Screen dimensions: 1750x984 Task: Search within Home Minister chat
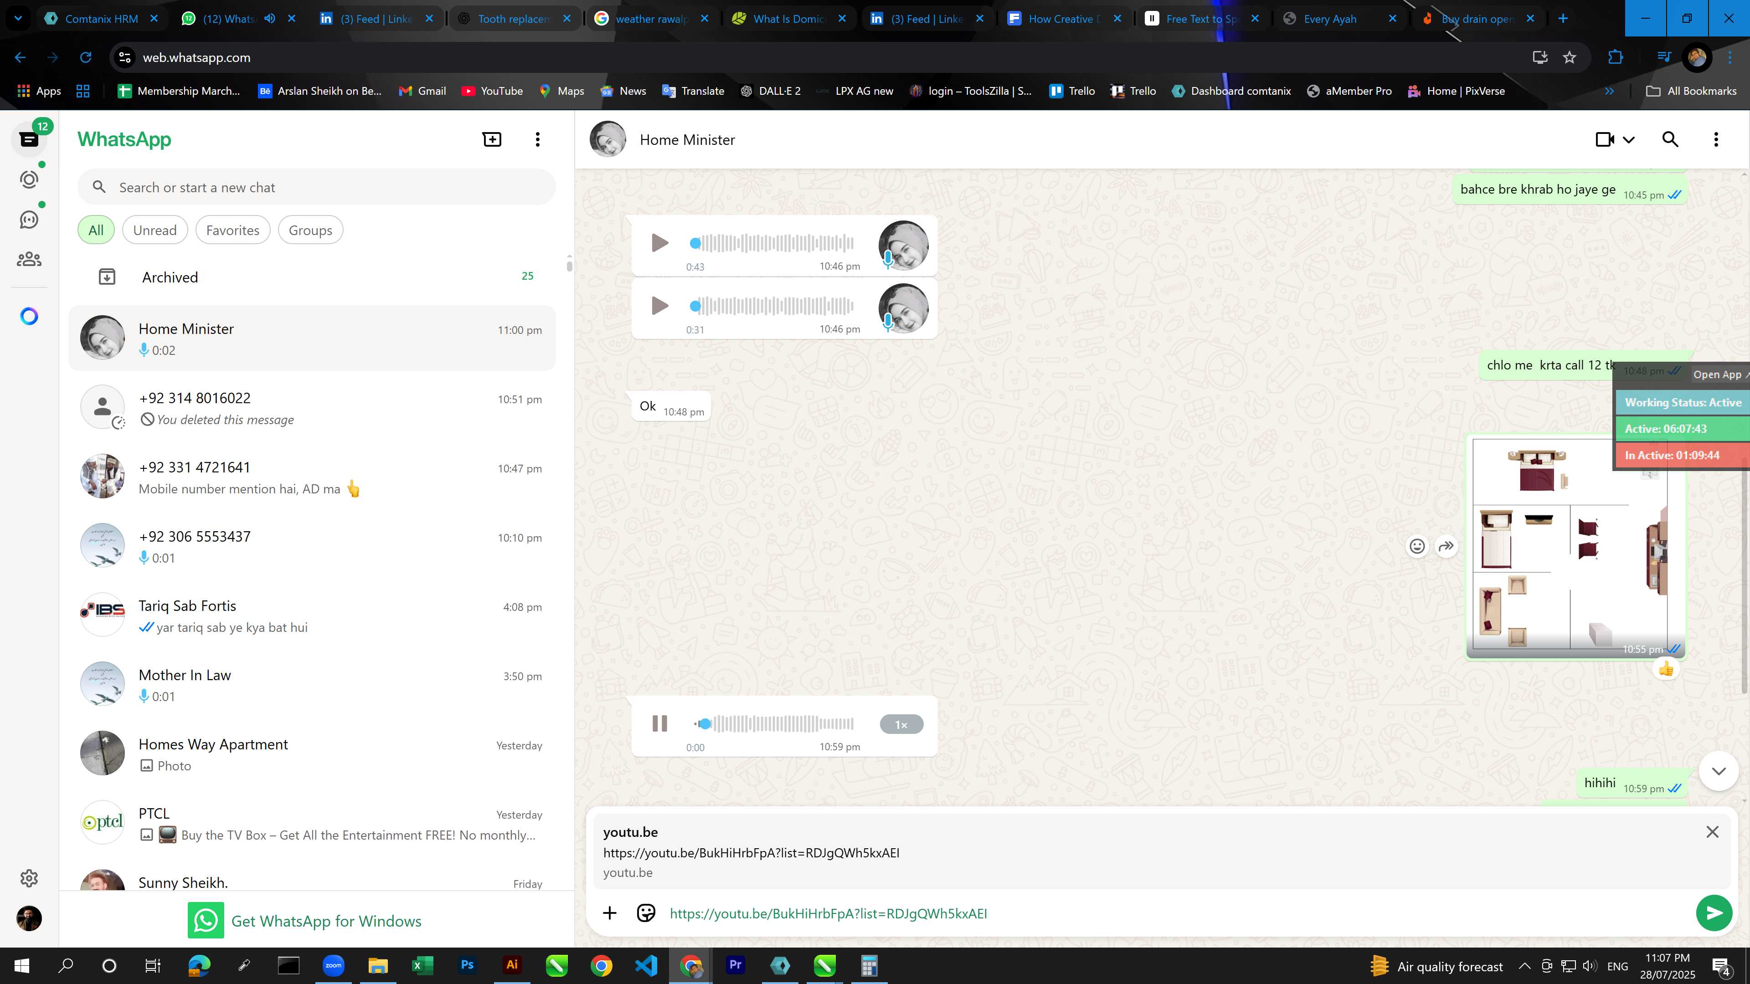pos(1671,139)
